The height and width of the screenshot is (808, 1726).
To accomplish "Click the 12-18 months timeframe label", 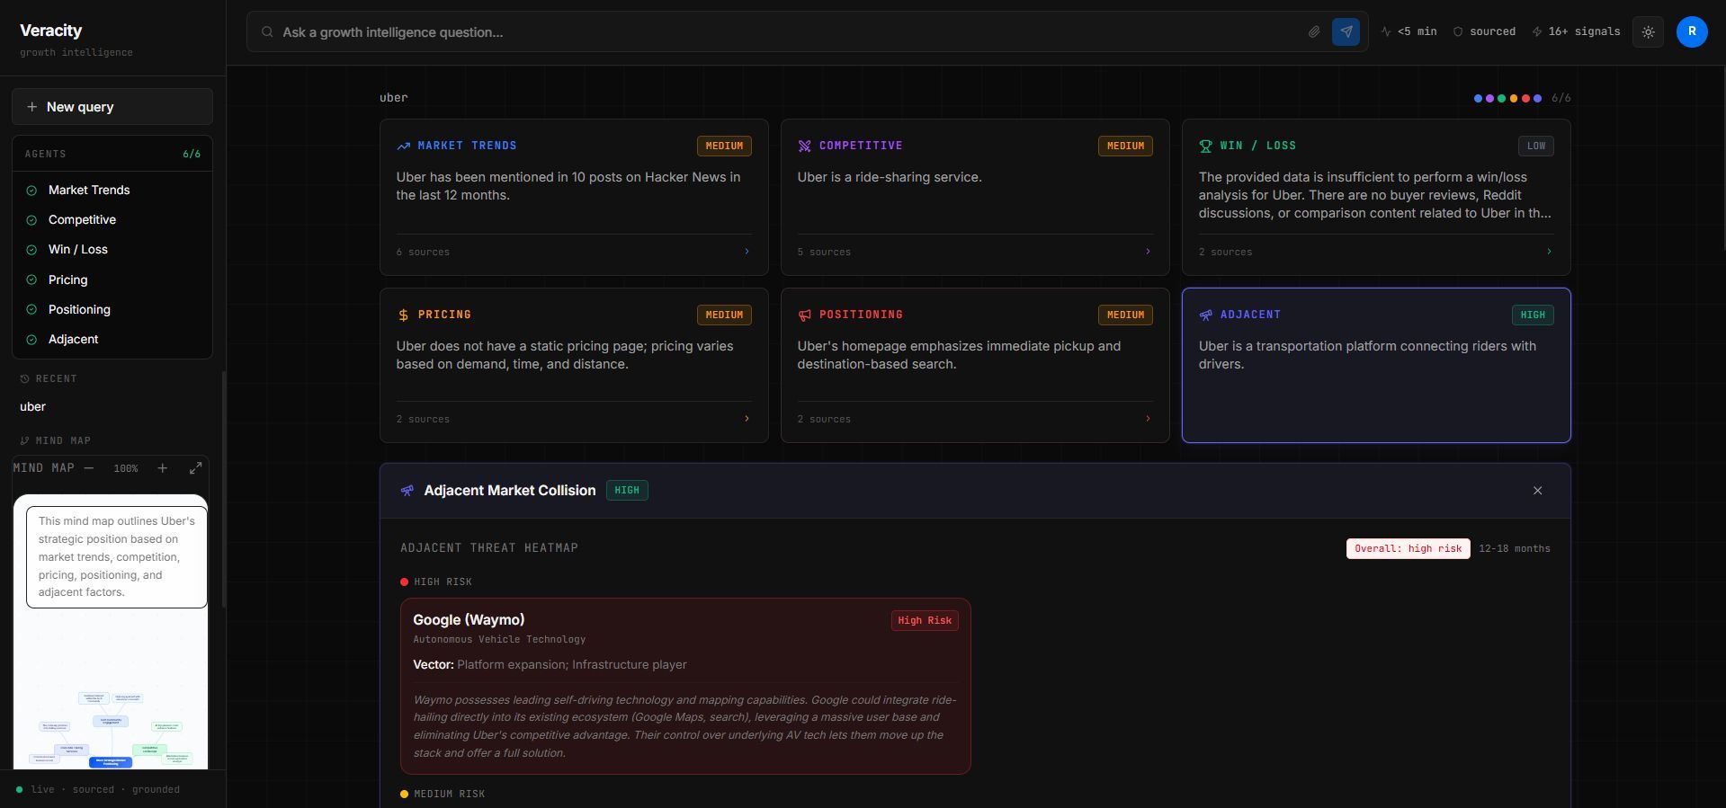I will [1515, 548].
